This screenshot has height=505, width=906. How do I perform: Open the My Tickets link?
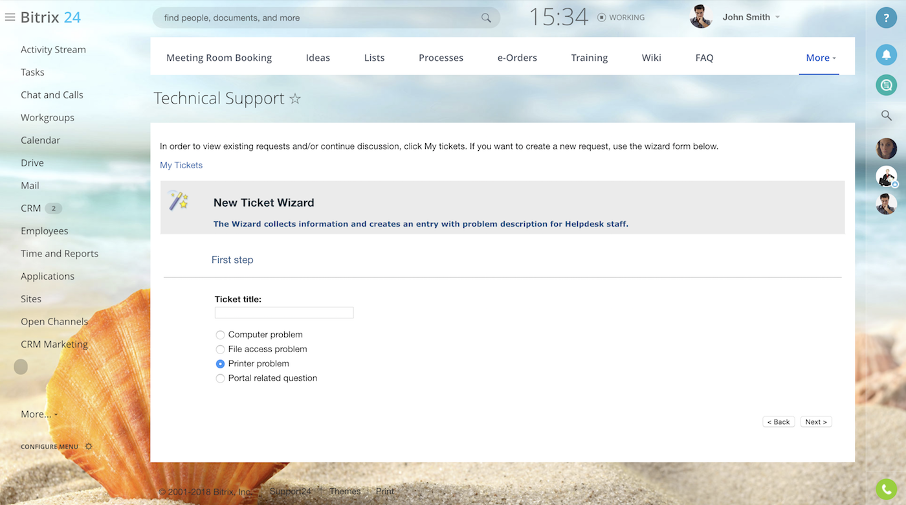181,165
